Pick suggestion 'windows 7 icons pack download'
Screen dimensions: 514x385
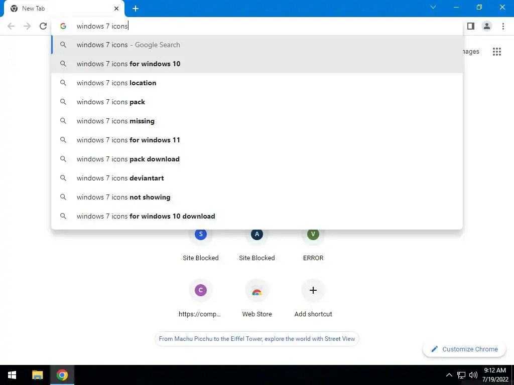coord(257,159)
